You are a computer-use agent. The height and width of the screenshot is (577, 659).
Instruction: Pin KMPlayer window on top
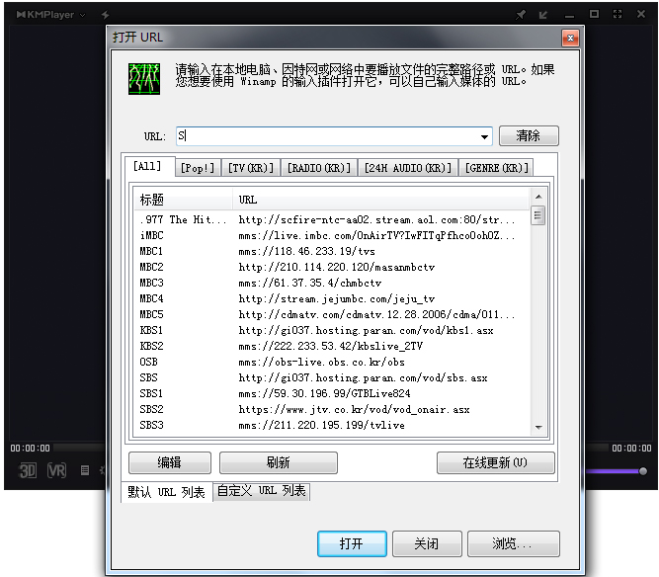coord(521,15)
